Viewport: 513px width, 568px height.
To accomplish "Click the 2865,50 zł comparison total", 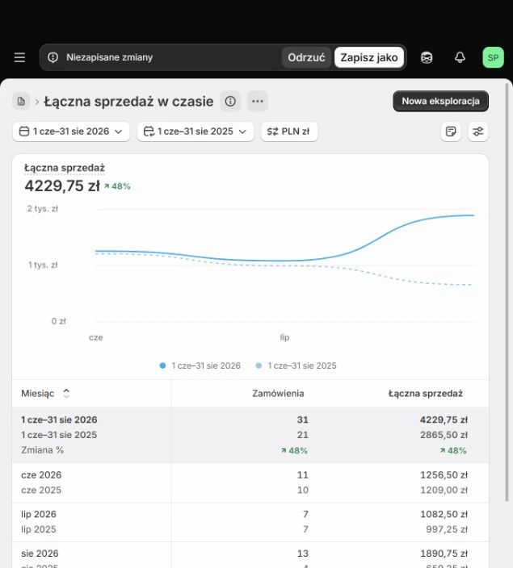I will pyautogui.click(x=444, y=435).
